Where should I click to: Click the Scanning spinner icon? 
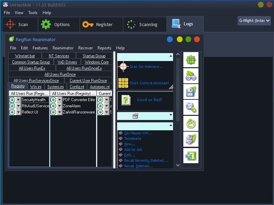point(131,24)
